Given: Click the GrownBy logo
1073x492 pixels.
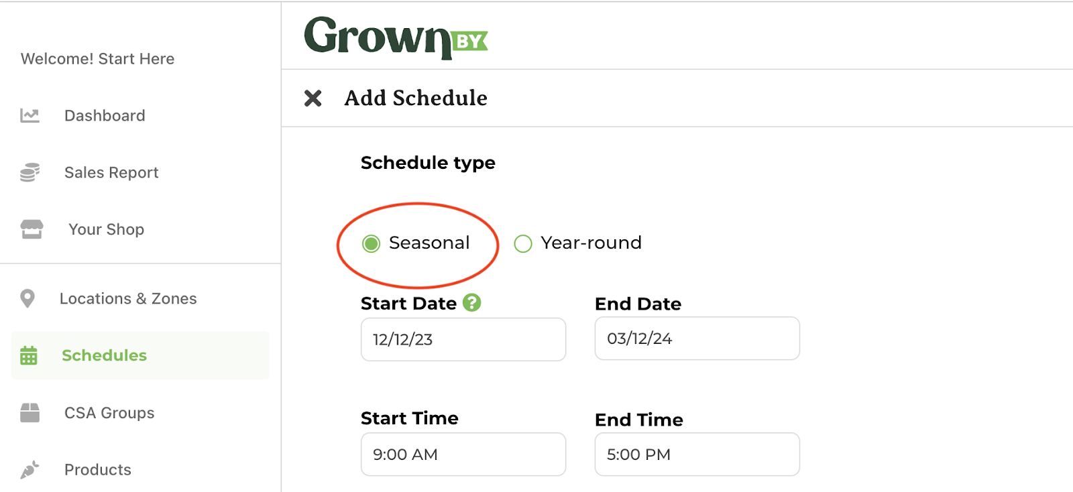Looking at the screenshot, I should click(x=396, y=38).
